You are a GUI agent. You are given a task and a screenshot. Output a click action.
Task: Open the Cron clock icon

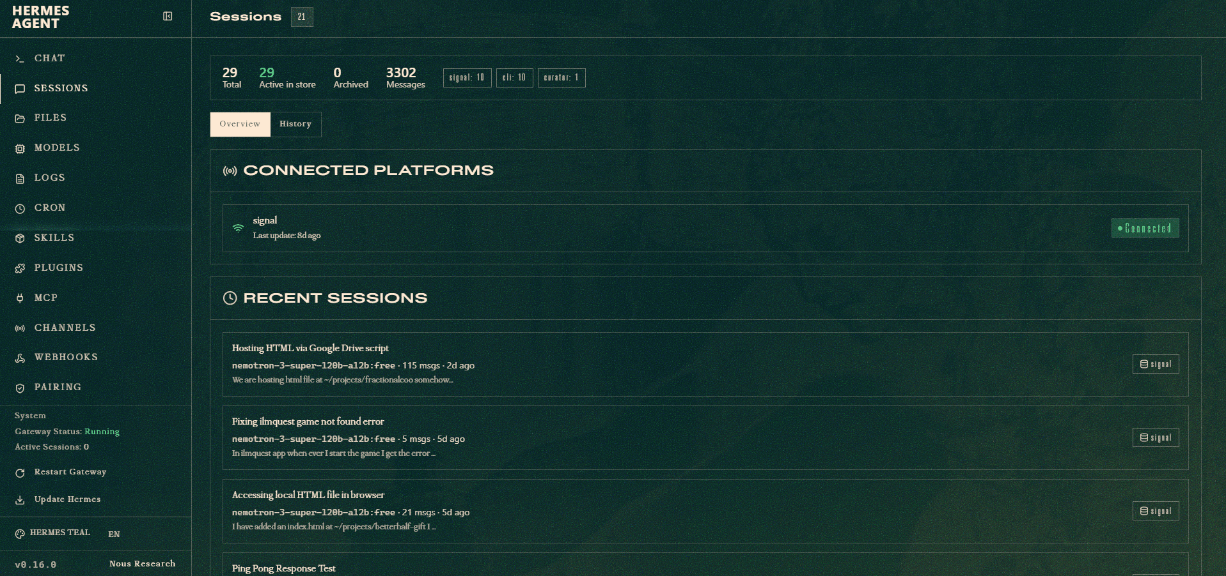[x=20, y=208]
